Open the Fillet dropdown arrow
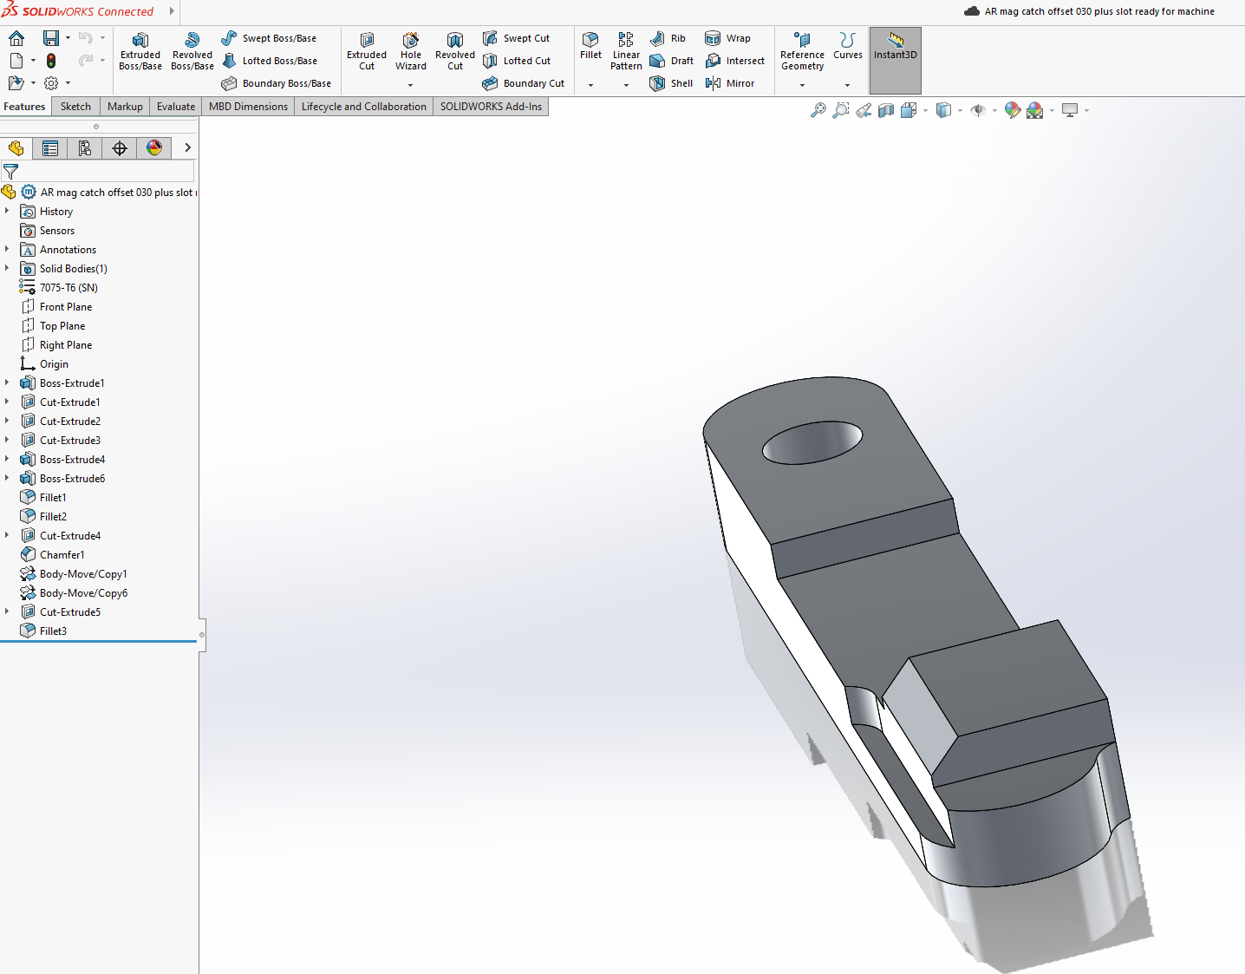The image size is (1245, 974). pyautogui.click(x=590, y=85)
